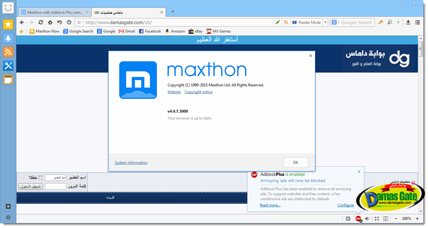Reload the current page
The image size is (428, 228).
point(41,22)
